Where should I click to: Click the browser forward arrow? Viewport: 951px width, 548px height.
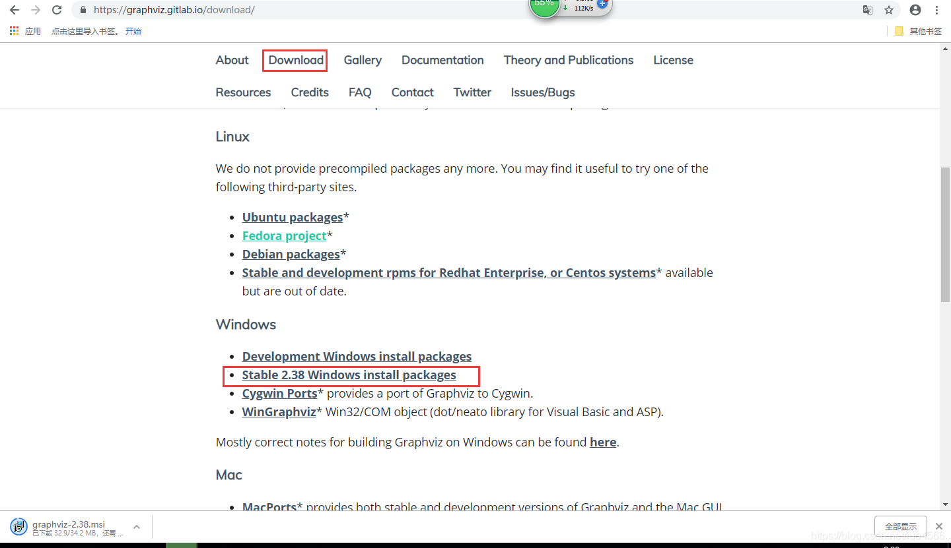pos(36,10)
